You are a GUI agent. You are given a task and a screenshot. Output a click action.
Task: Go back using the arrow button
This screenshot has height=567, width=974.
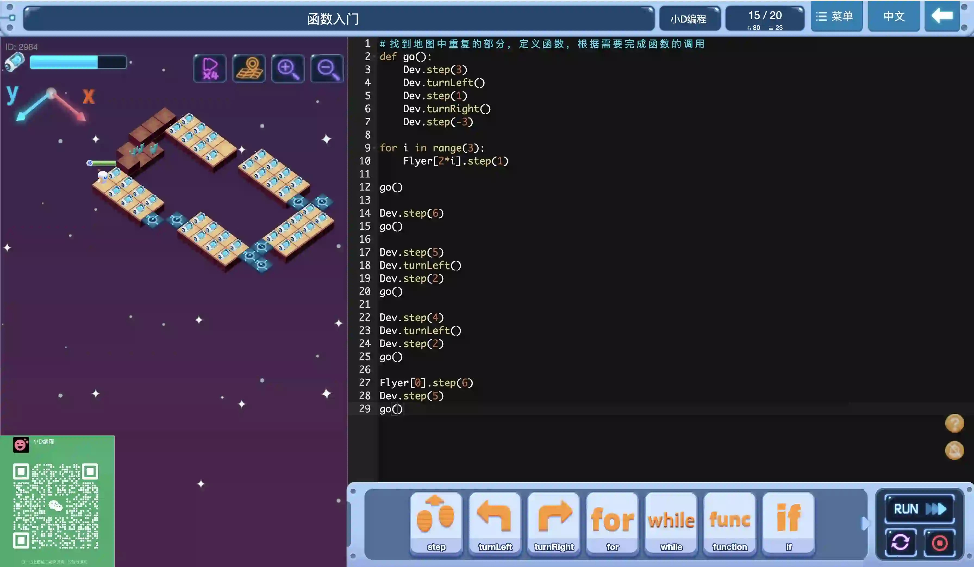(x=942, y=16)
